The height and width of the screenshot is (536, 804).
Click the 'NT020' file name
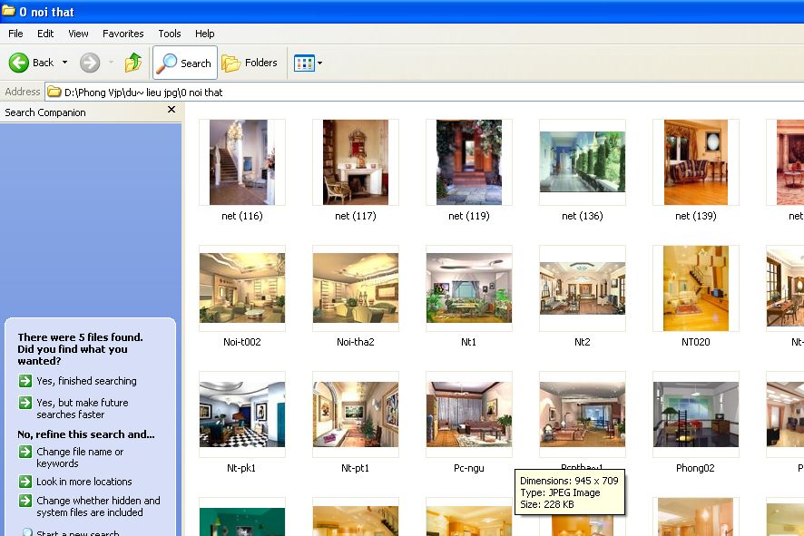pyautogui.click(x=696, y=342)
